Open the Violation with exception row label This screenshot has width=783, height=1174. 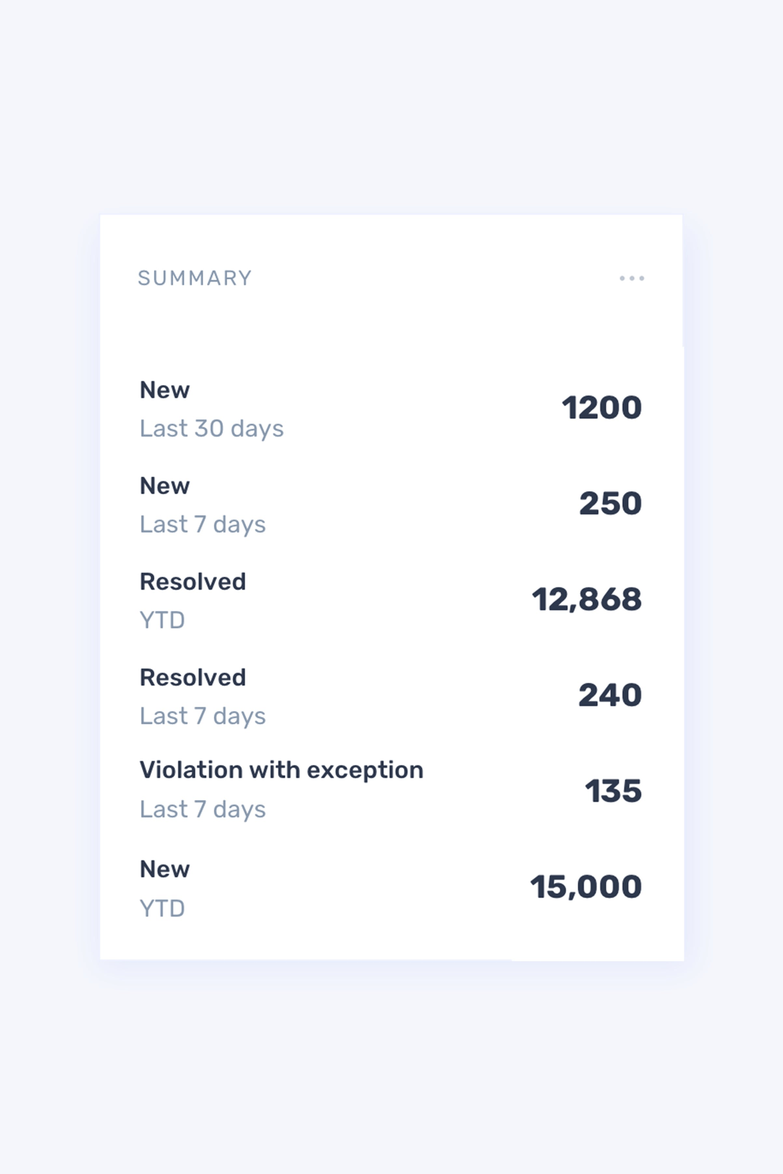point(281,770)
